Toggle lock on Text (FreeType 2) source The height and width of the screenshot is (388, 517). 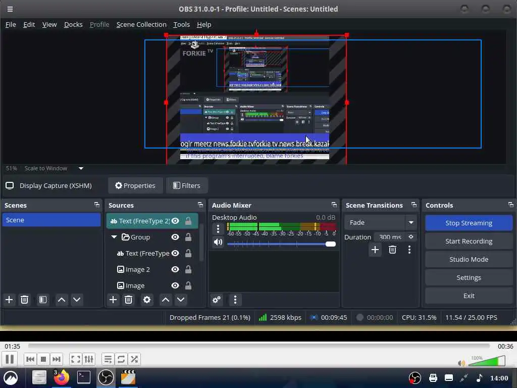click(x=188, y=221)
